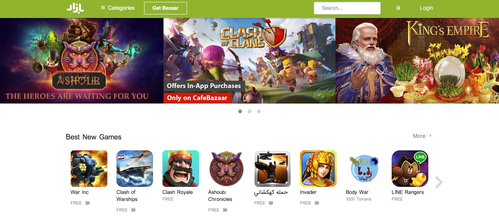Open the War Inc game icon

pyautogui.click(x=89, y=169)
